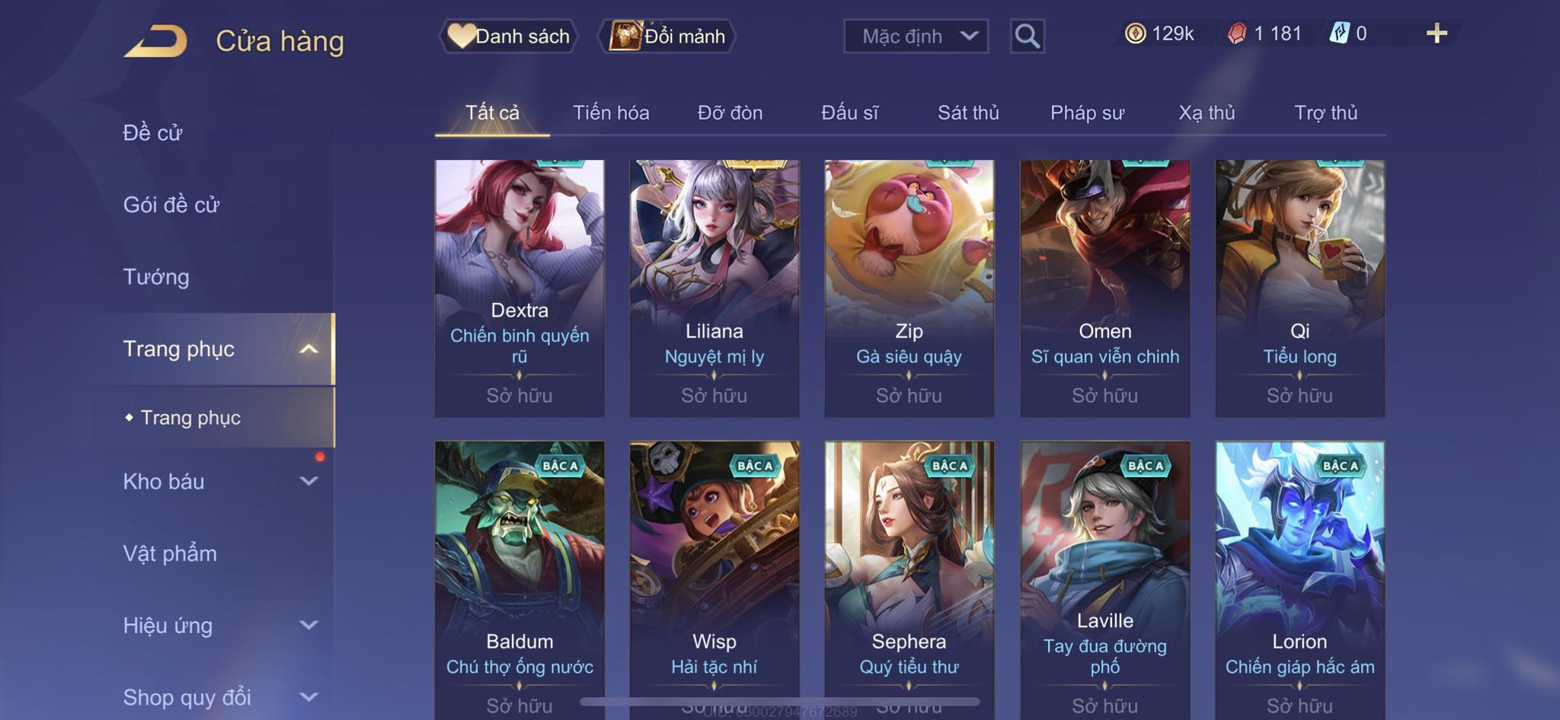The height and width of the screenshot is (720, 1560).
Task: Expand the Kho báu sidebar section
Action: tap(308, 481)
